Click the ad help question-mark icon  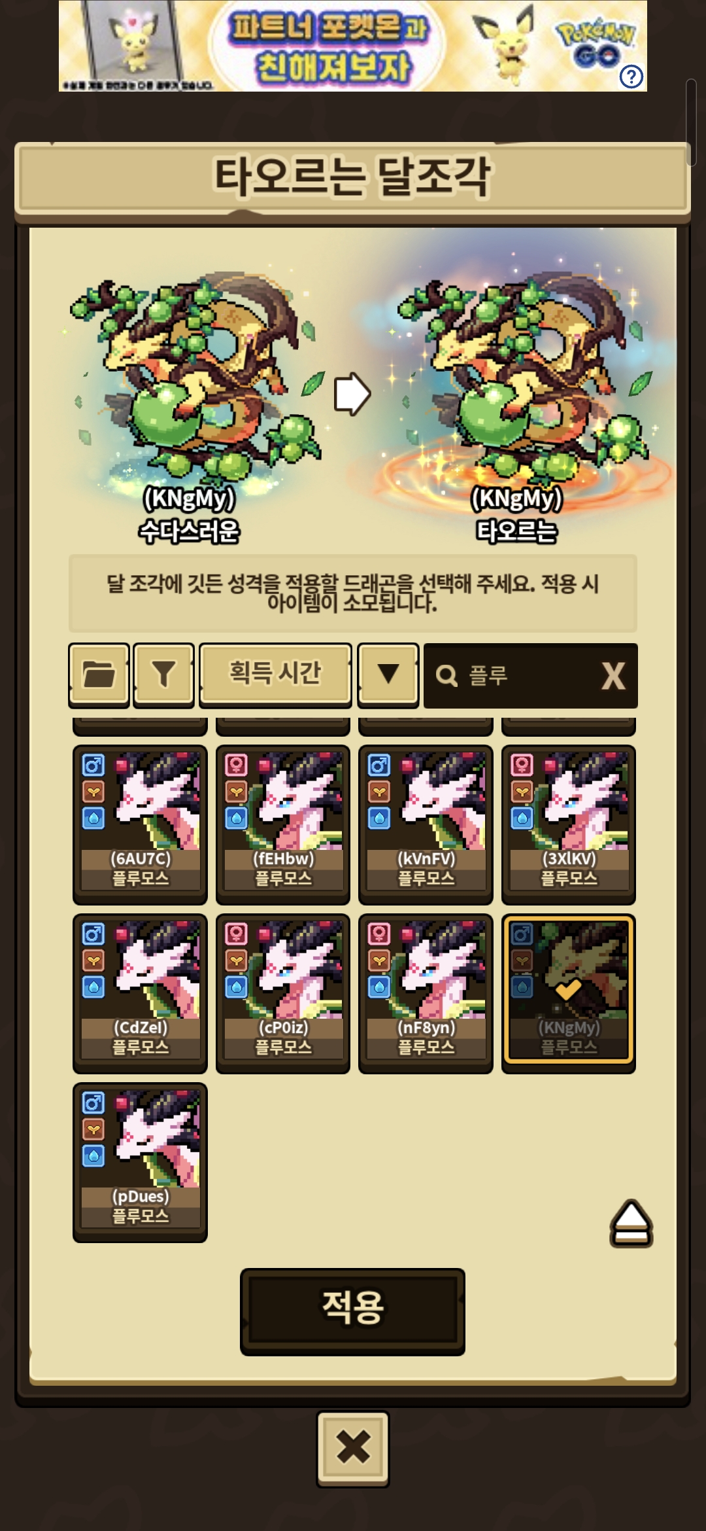point(631,77)
